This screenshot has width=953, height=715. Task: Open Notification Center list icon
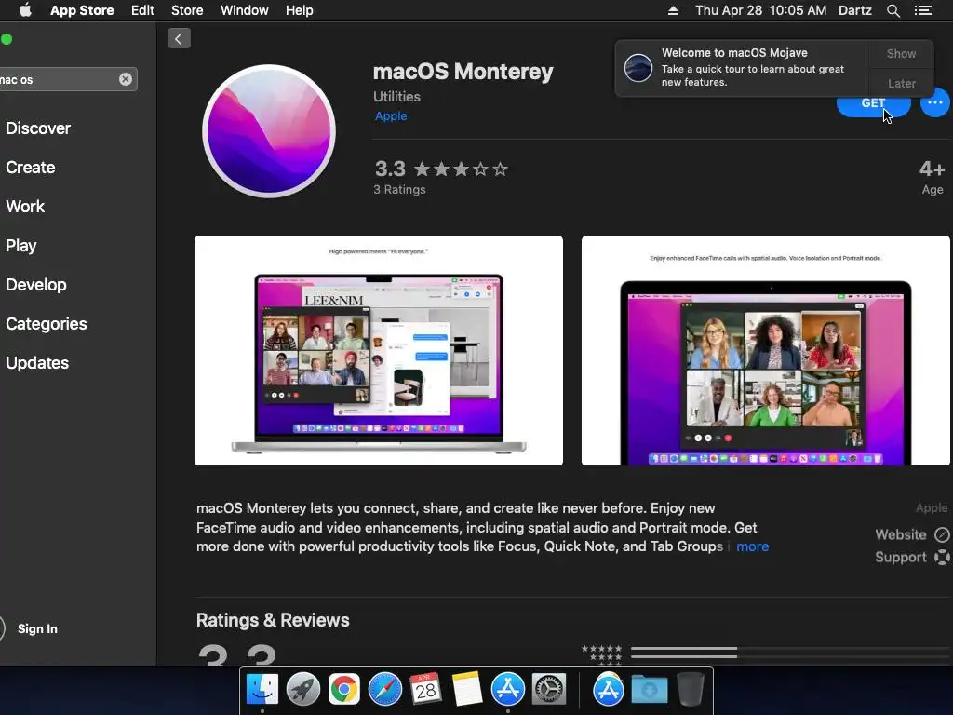923,10
